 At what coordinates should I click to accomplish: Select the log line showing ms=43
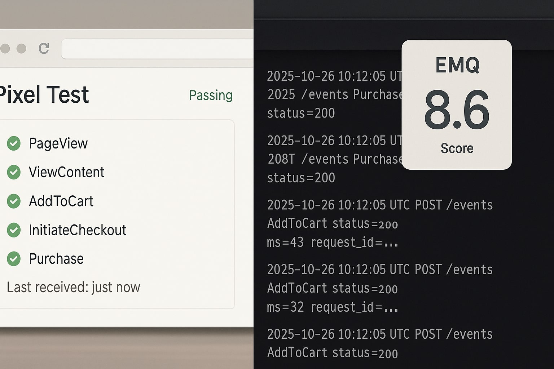tap(332, 243)
